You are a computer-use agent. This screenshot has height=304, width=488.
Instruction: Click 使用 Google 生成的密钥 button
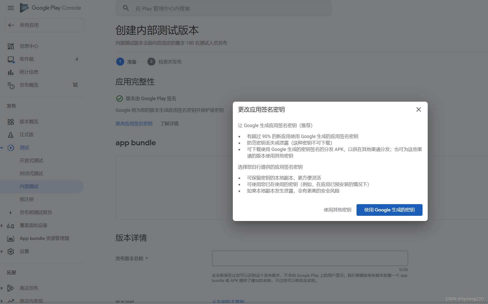pos(389,210)
